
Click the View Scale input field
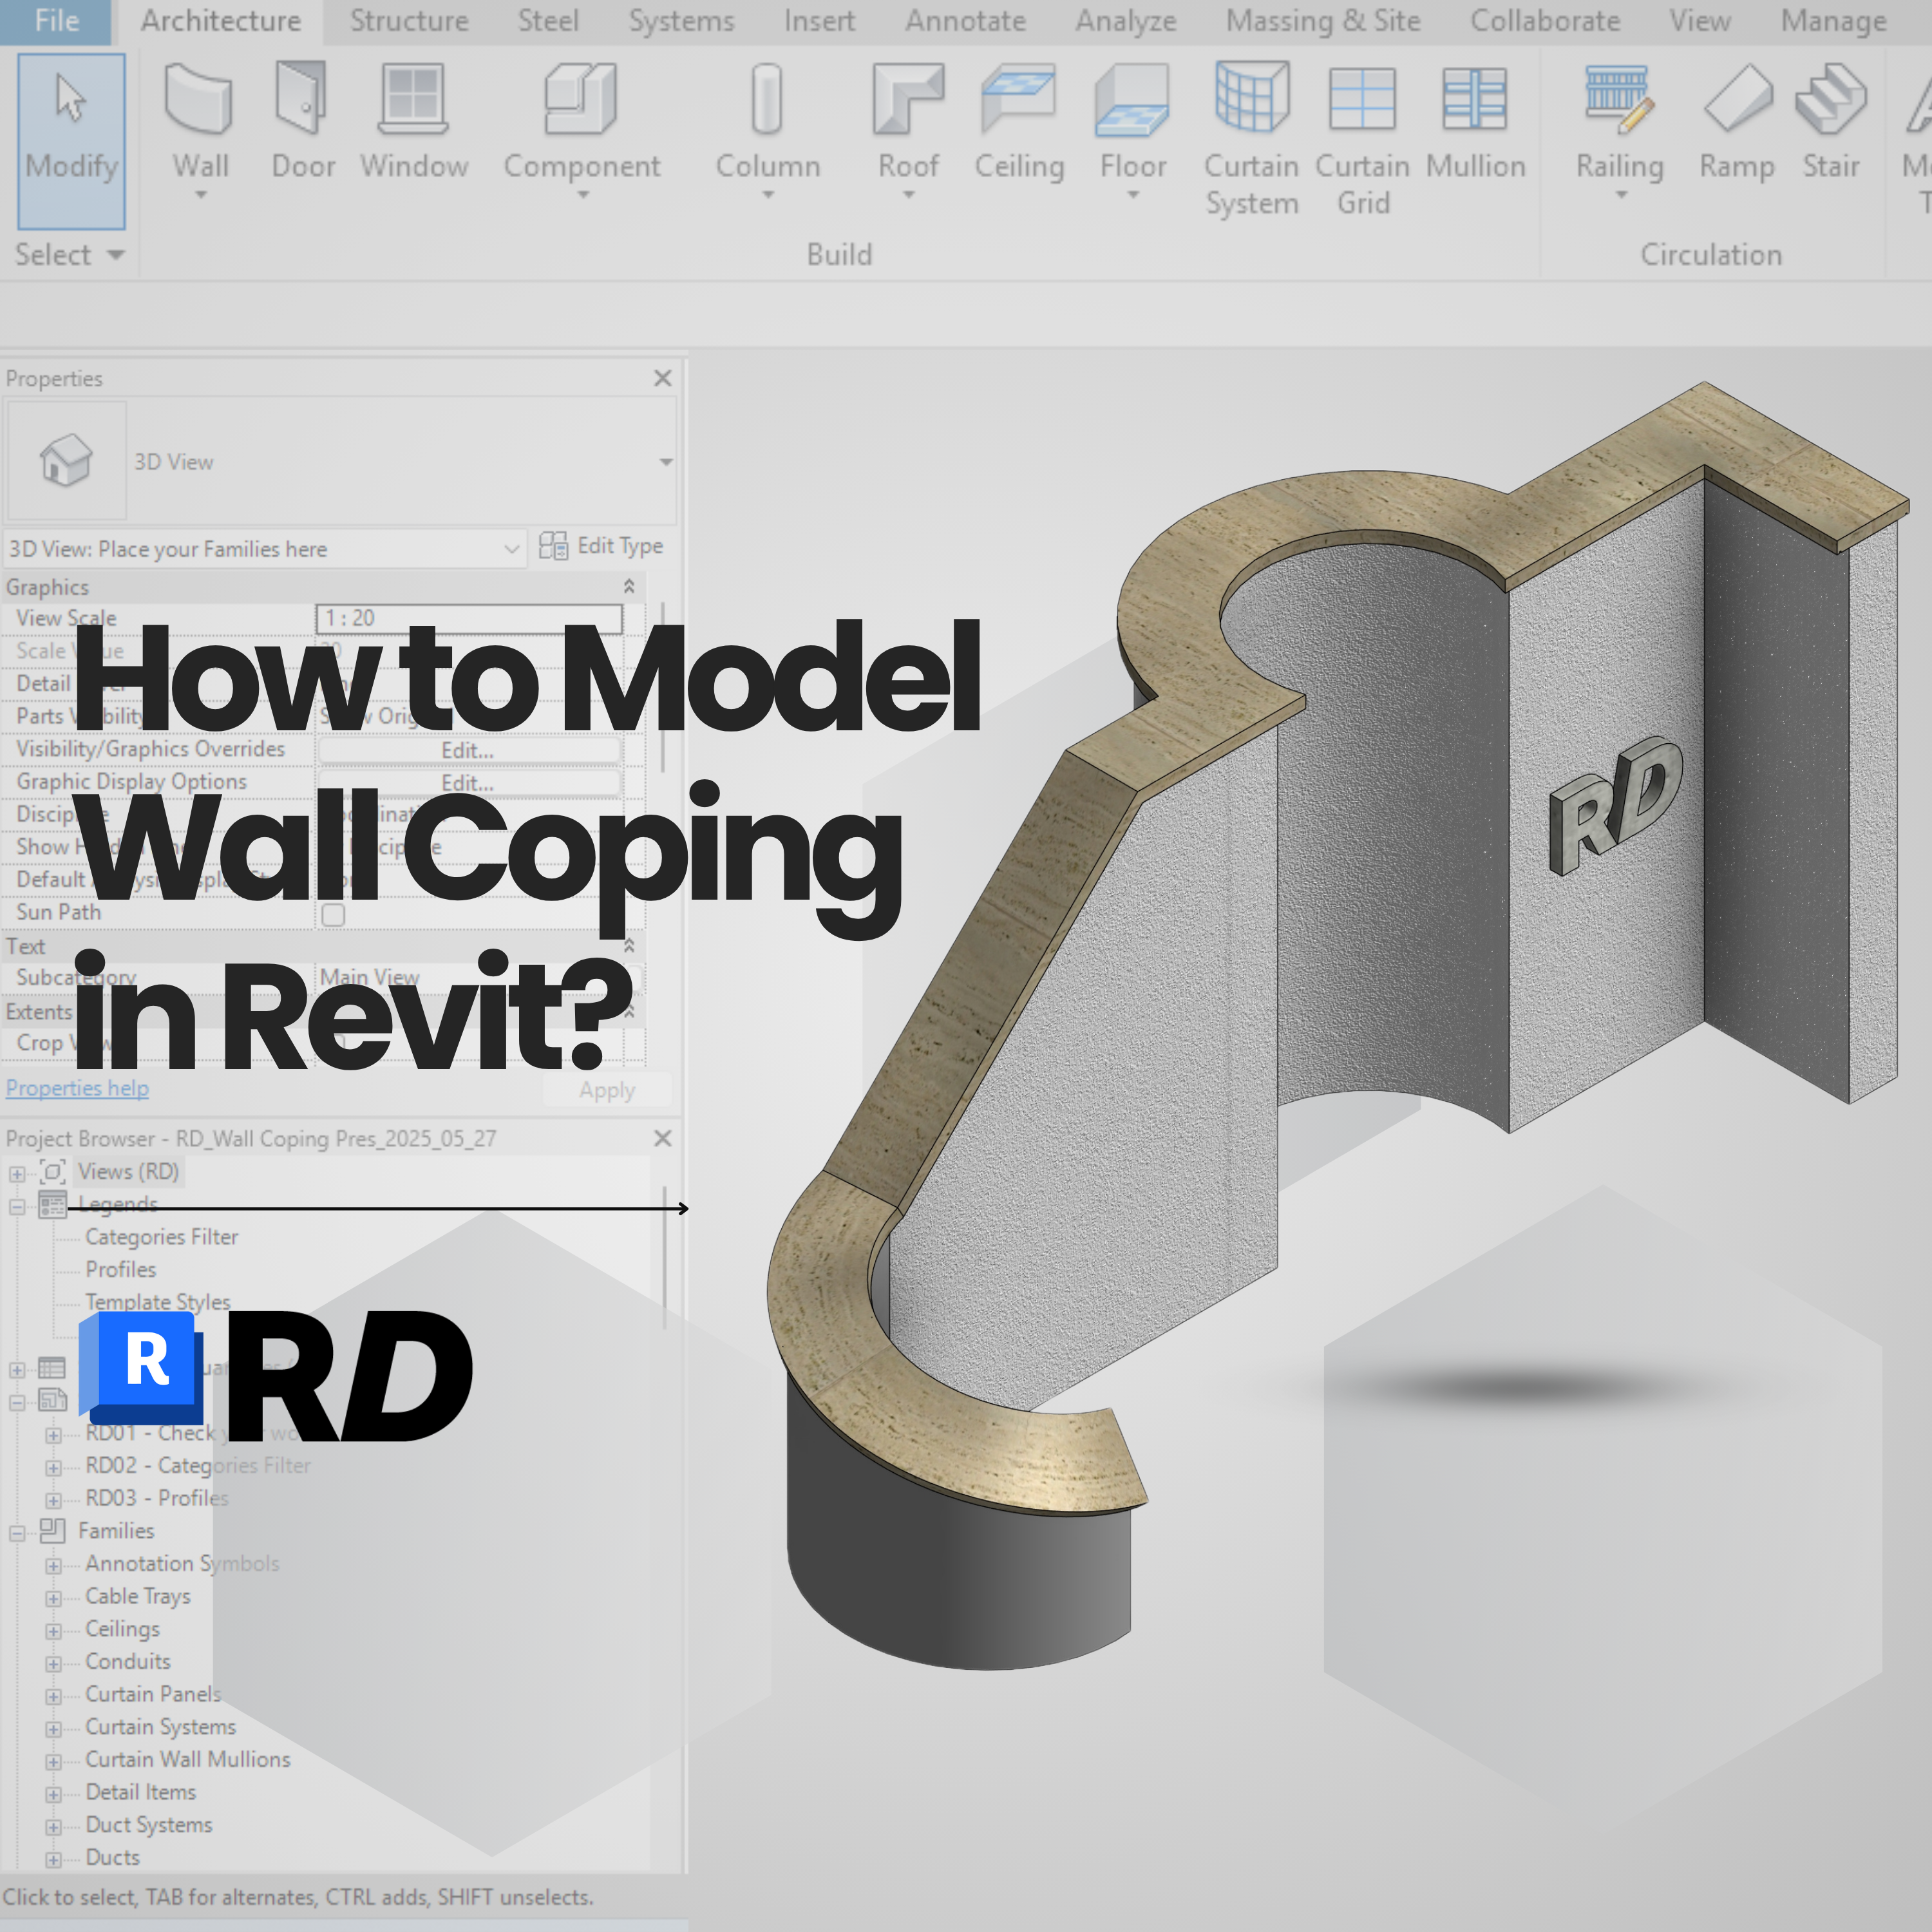point(469,618)
